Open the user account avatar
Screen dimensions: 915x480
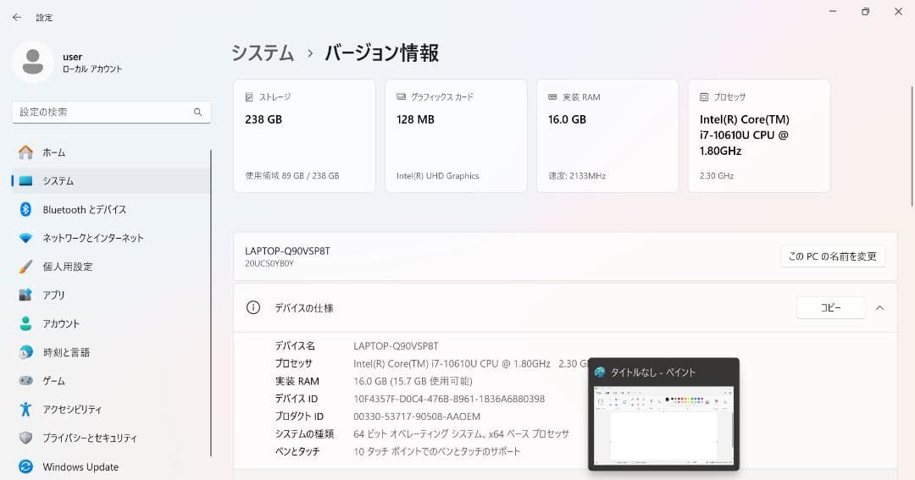(33, 62)
